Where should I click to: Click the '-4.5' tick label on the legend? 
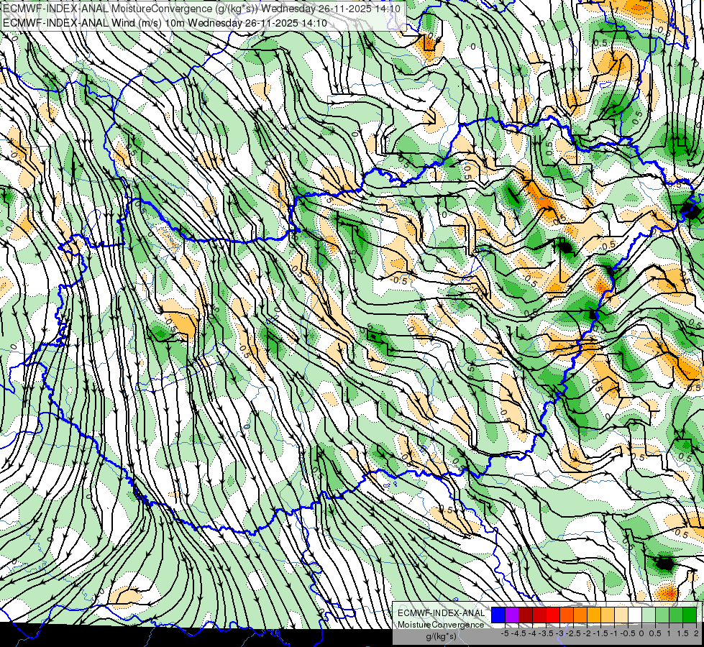pyautogui.click(x=518, y=633)
